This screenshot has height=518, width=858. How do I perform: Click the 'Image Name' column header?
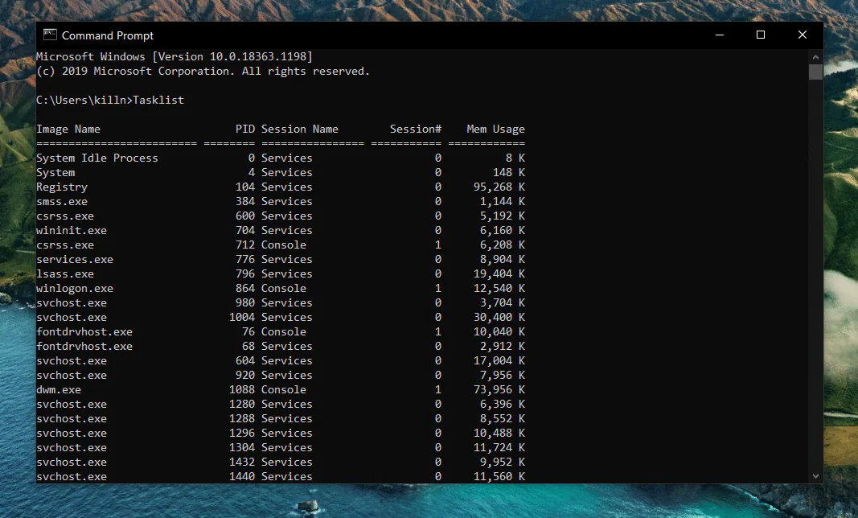click(x=68, y=129)
